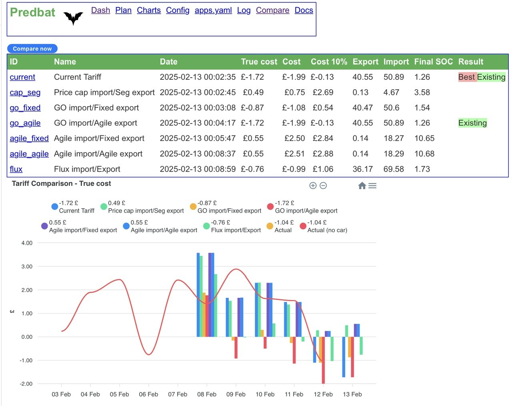Open the chart hamburger menu
The height and width of the screenshot is (406, 512).
(x=372, y=185)
